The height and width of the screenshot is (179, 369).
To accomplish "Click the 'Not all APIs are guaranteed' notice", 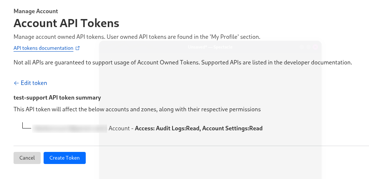I will click(183, 62).
